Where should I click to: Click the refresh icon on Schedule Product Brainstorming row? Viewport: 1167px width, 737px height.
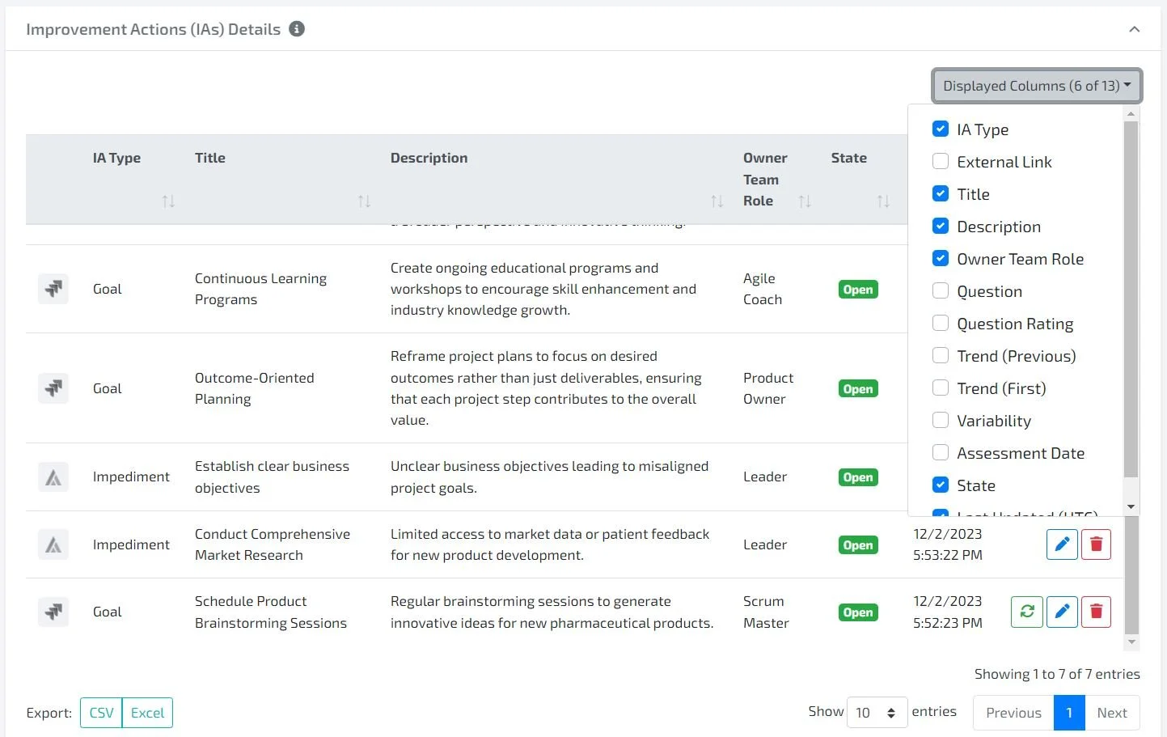coord(1027,612)
